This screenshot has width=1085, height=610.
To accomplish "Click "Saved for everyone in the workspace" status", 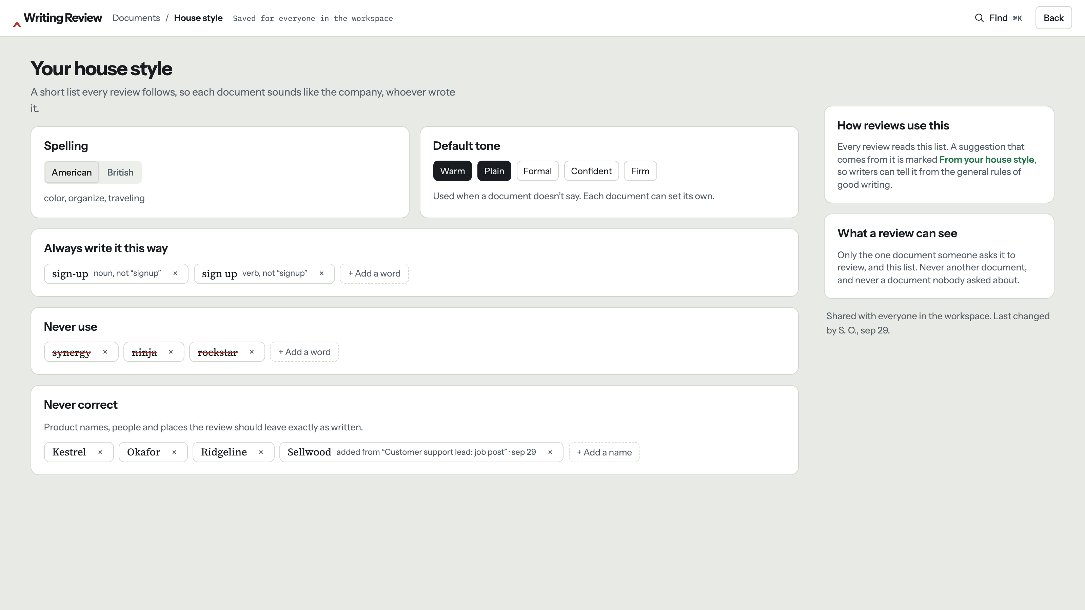I will coord(313,19).
